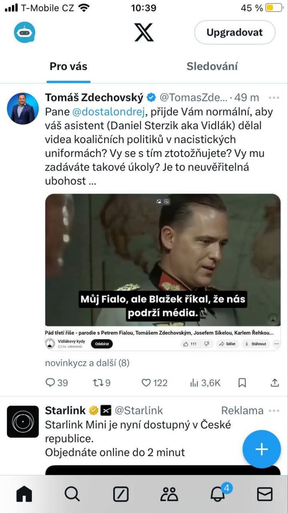288x513 pixels.
Task: Switch to the Sledování tab
Action: [x=212, y=67]
